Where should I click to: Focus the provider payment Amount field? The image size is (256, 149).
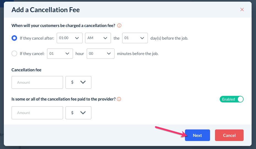click(37, 113)
